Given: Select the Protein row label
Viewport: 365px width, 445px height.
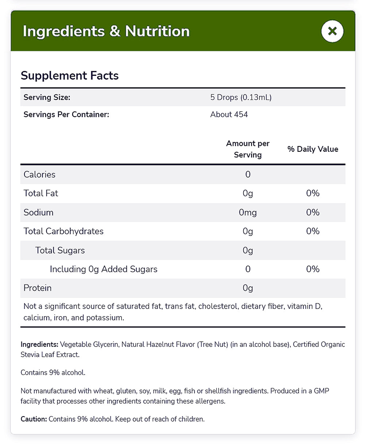Looking at the screenshot, I should (38, 288).
